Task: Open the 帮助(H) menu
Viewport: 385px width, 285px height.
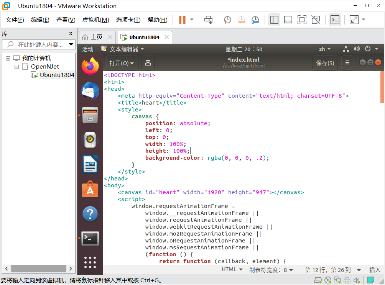Action: 157,20
